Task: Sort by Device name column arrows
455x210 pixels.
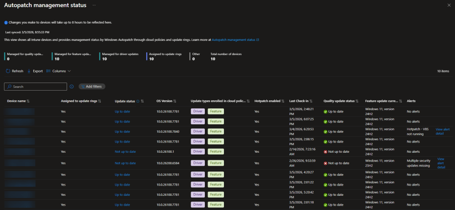Action: (x=28, y=101)
